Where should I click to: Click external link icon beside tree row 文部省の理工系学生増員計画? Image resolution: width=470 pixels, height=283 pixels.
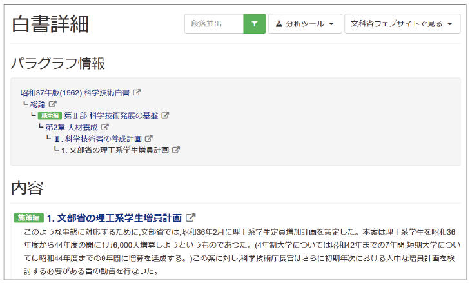(176, 150)
